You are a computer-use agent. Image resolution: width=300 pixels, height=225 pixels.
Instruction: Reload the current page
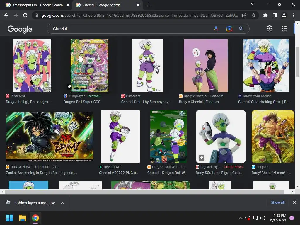[x=25, y=15]
